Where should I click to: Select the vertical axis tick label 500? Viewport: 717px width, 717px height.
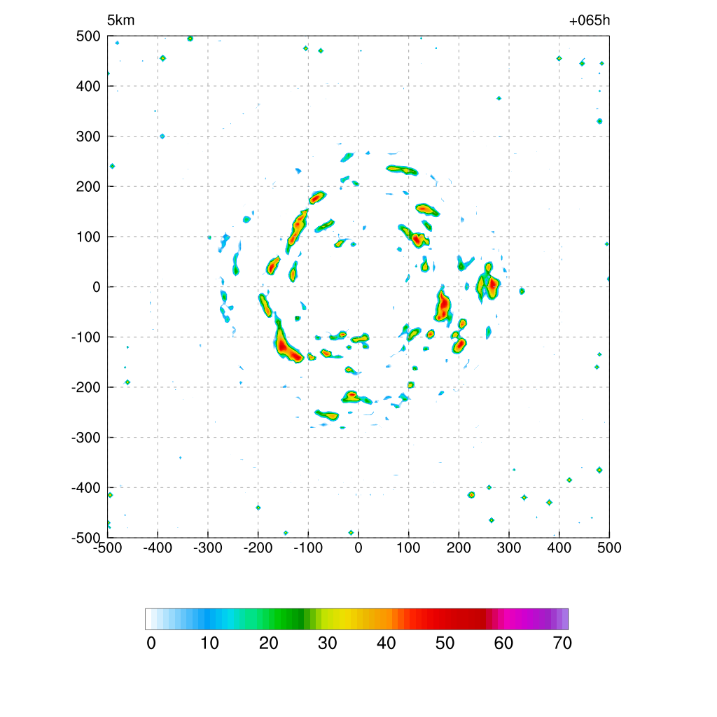point(88,36)
